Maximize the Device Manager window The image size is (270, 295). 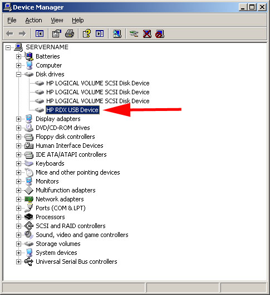252,7
